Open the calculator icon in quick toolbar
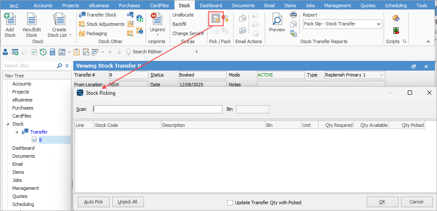The image size is (437, 211). (53, 52)
